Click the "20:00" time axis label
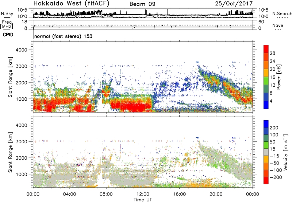 click(216, 194)
